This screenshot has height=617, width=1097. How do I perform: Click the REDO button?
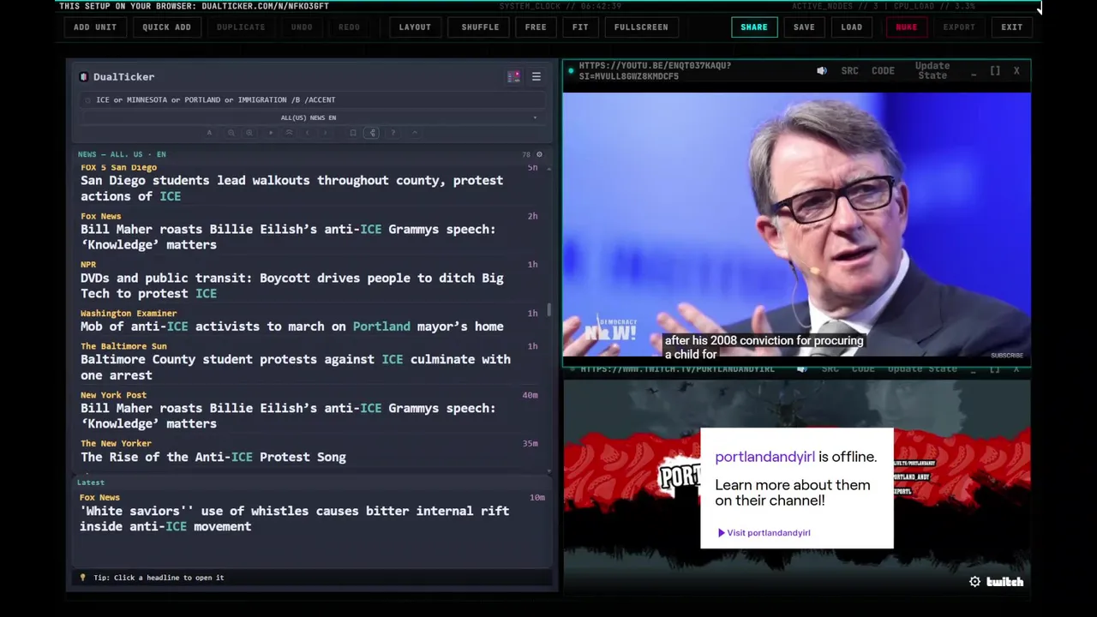point(349,27)
